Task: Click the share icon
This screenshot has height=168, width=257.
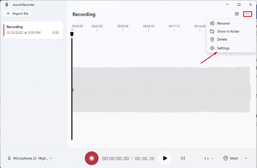Action: [237, 14]
